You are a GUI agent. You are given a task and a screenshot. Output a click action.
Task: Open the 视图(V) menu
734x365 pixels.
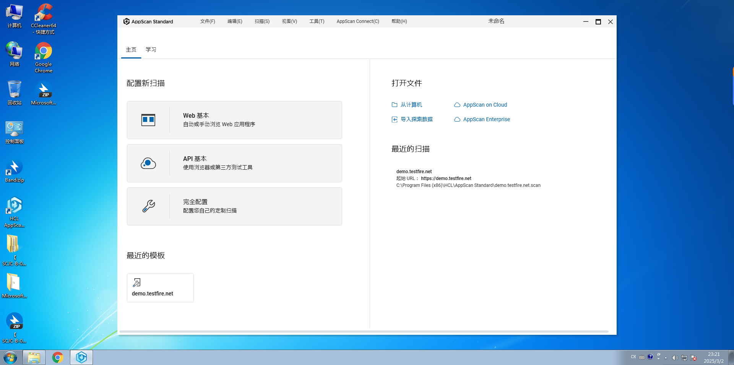click(x=289, y=21)
